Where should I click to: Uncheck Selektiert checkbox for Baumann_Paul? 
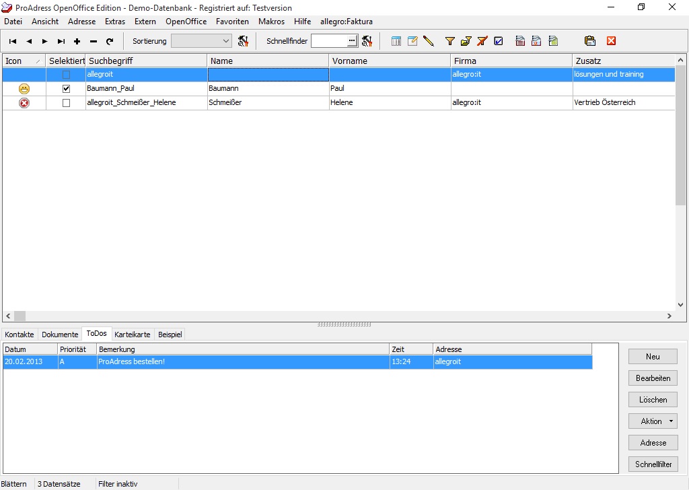(66, 89)
